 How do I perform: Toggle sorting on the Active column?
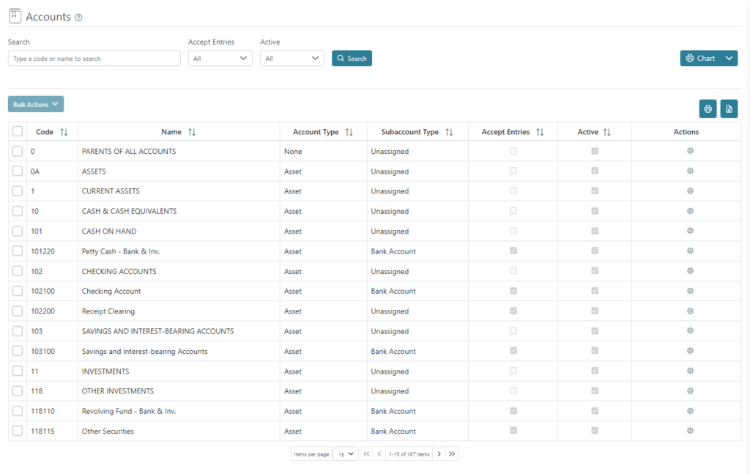pyautogui.click(x=607, y=131)
